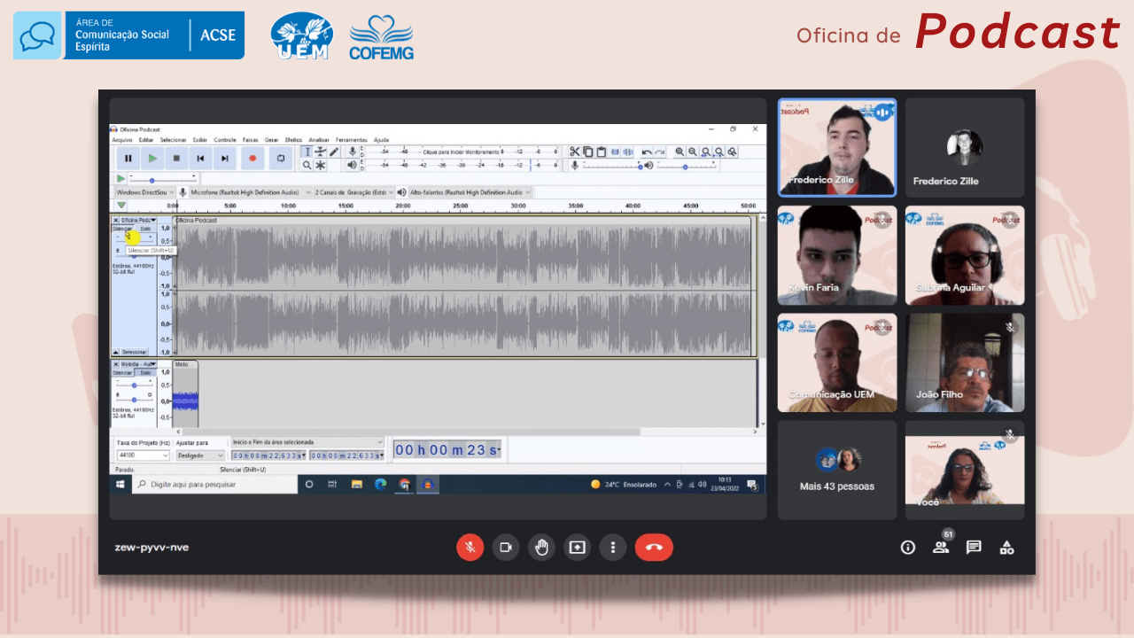The image size is (1134, 638).
Task: Click the red Record button
Action: point(252,158)
